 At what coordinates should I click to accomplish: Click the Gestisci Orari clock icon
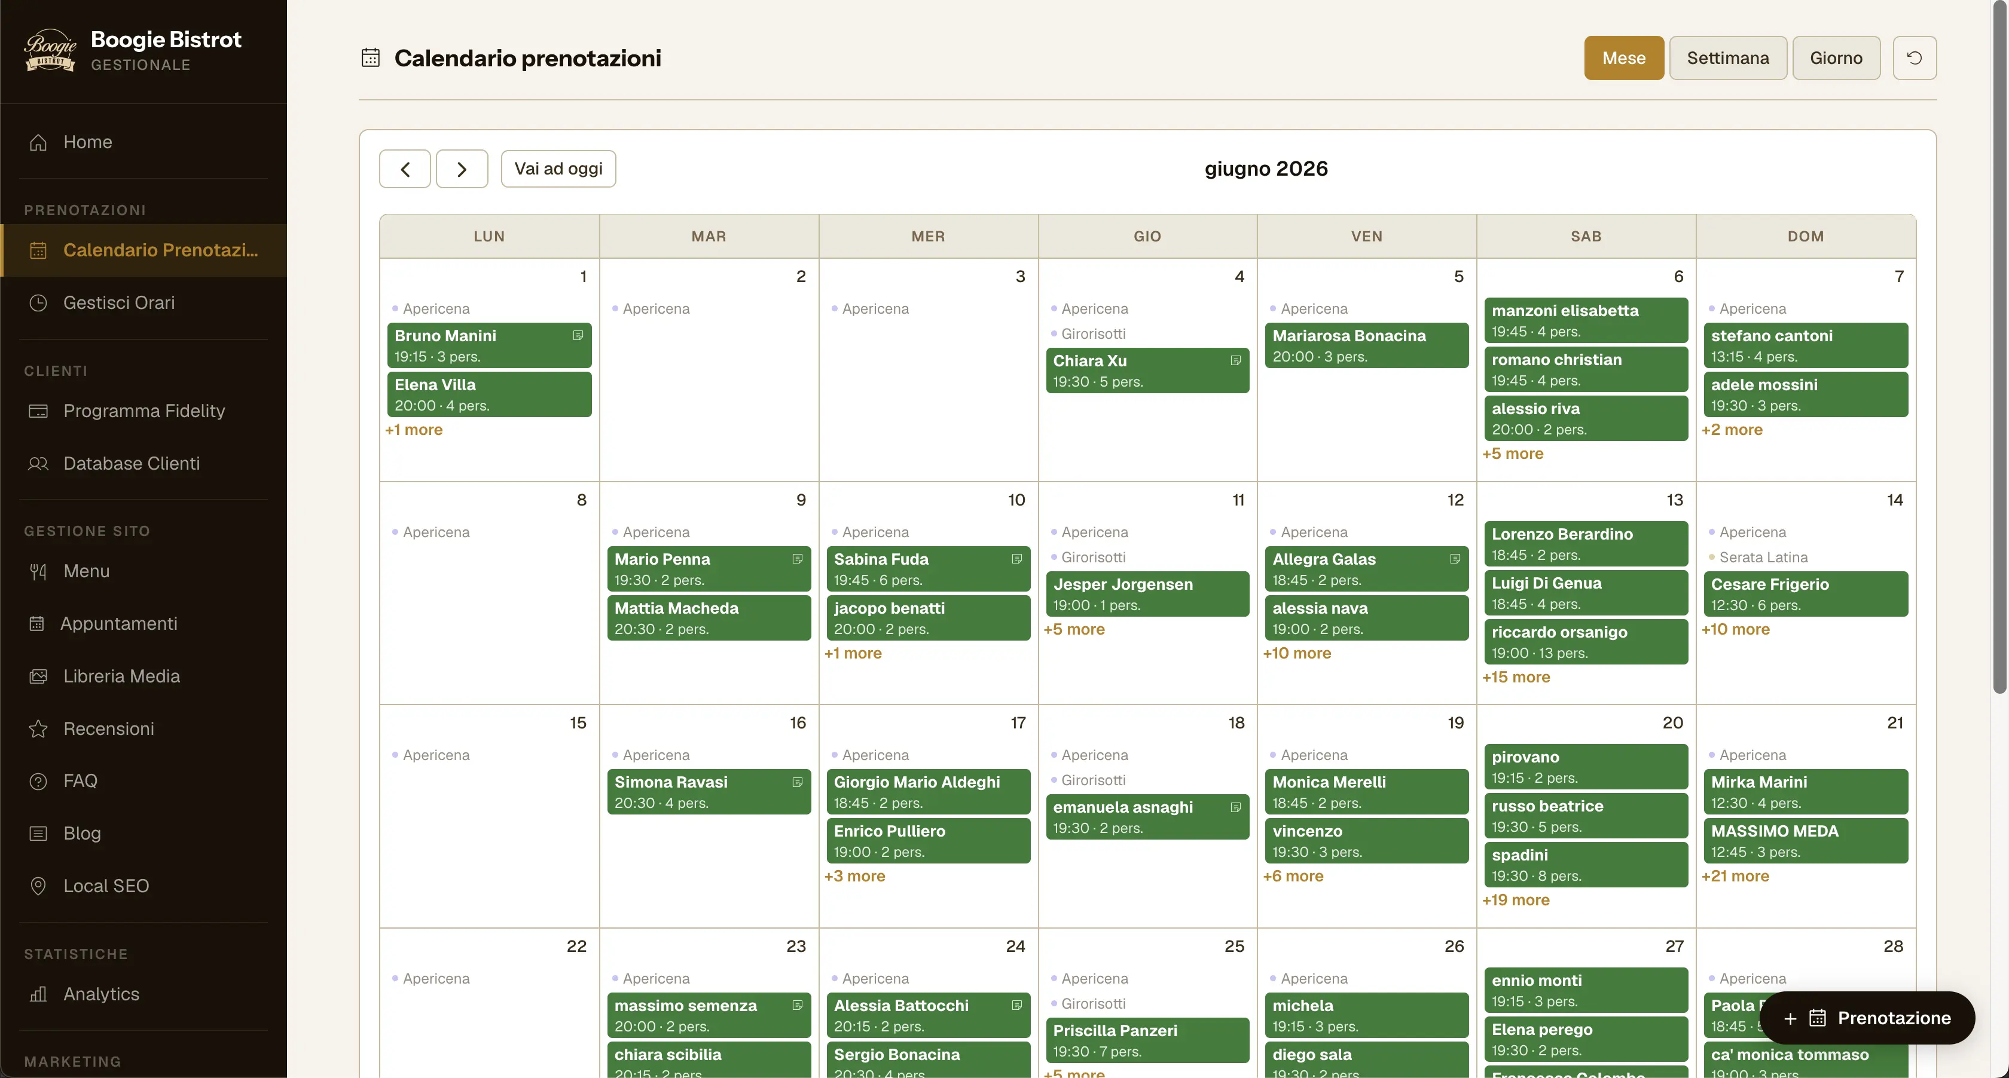click(38, 303)
